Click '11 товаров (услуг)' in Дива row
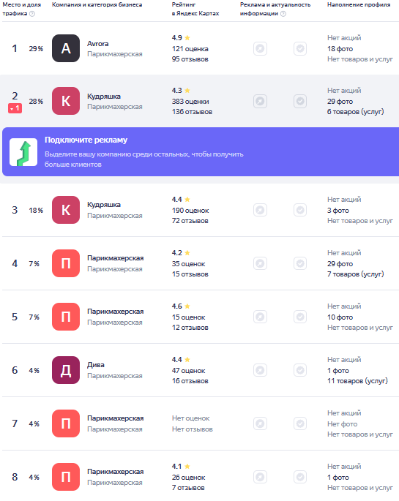The width and height of the screenshot is (399, 501). point(357,381)
